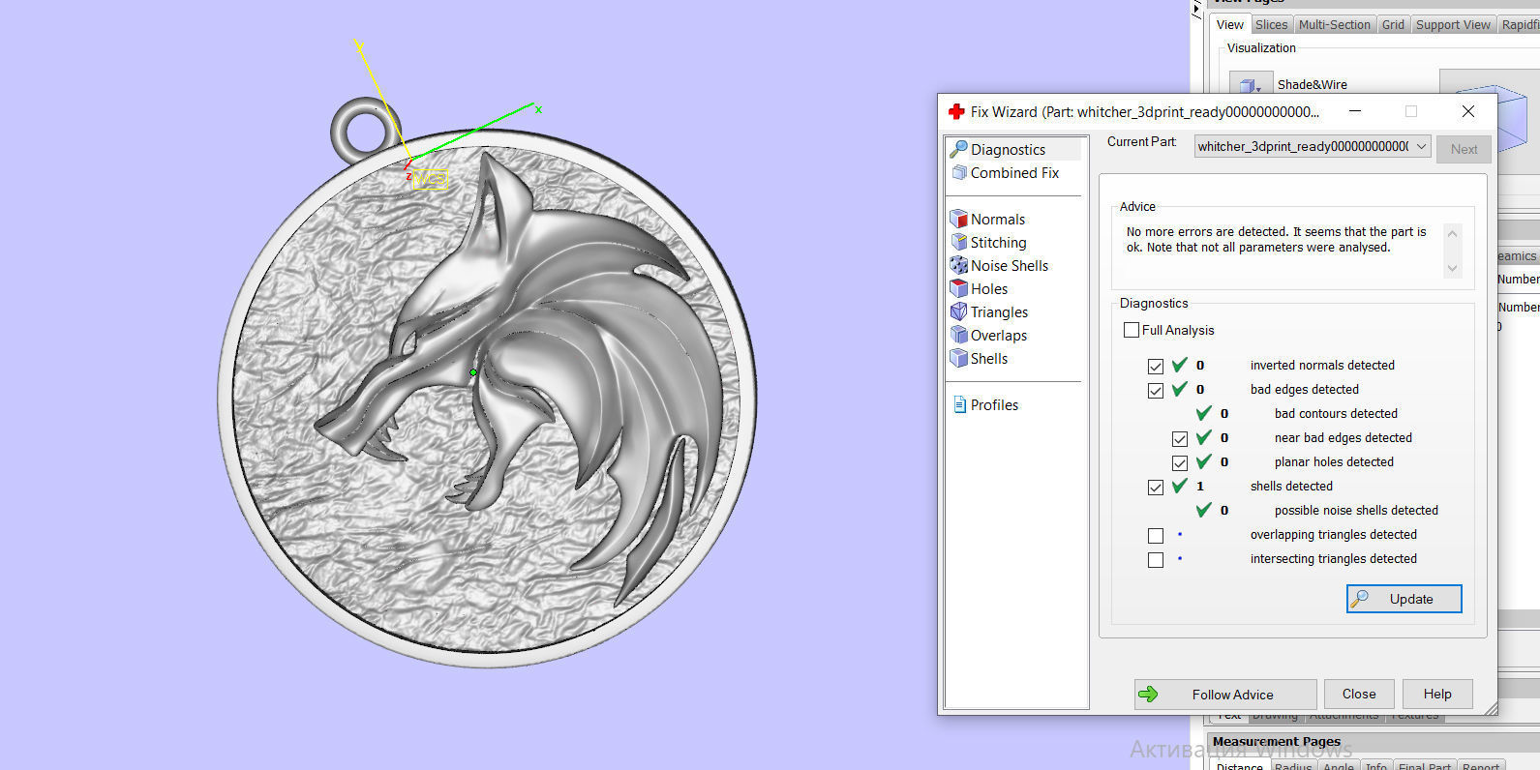1540x770 pixels.
Task: Enable overlapping triangles detection
Action: [1156, 535]
